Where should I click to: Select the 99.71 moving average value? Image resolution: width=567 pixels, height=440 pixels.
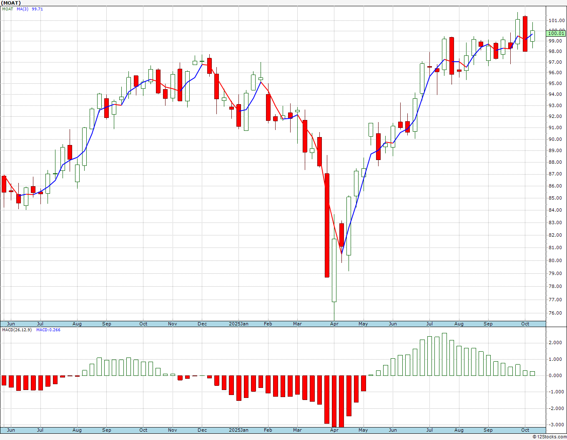tap(38, 9)
